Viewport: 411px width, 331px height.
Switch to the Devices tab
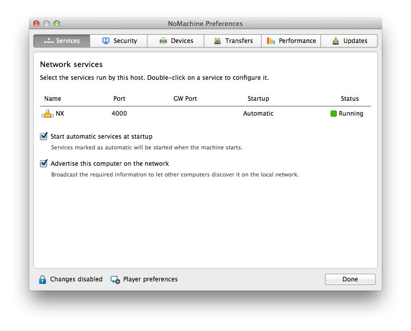click(x=176, y=41)
